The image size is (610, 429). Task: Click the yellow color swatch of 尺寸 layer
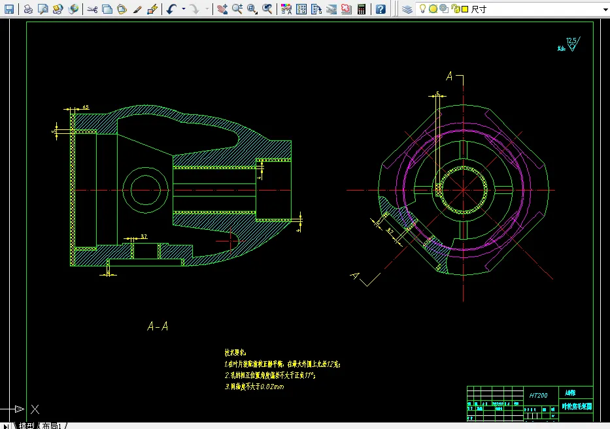pos(465,9)
